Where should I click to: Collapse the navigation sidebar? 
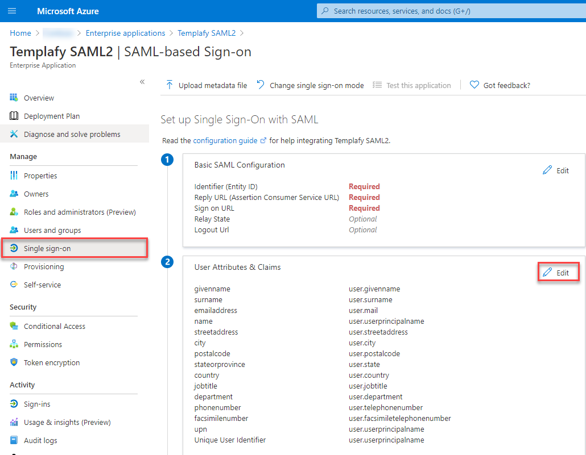pyautogui.click(x=142, y=81)
